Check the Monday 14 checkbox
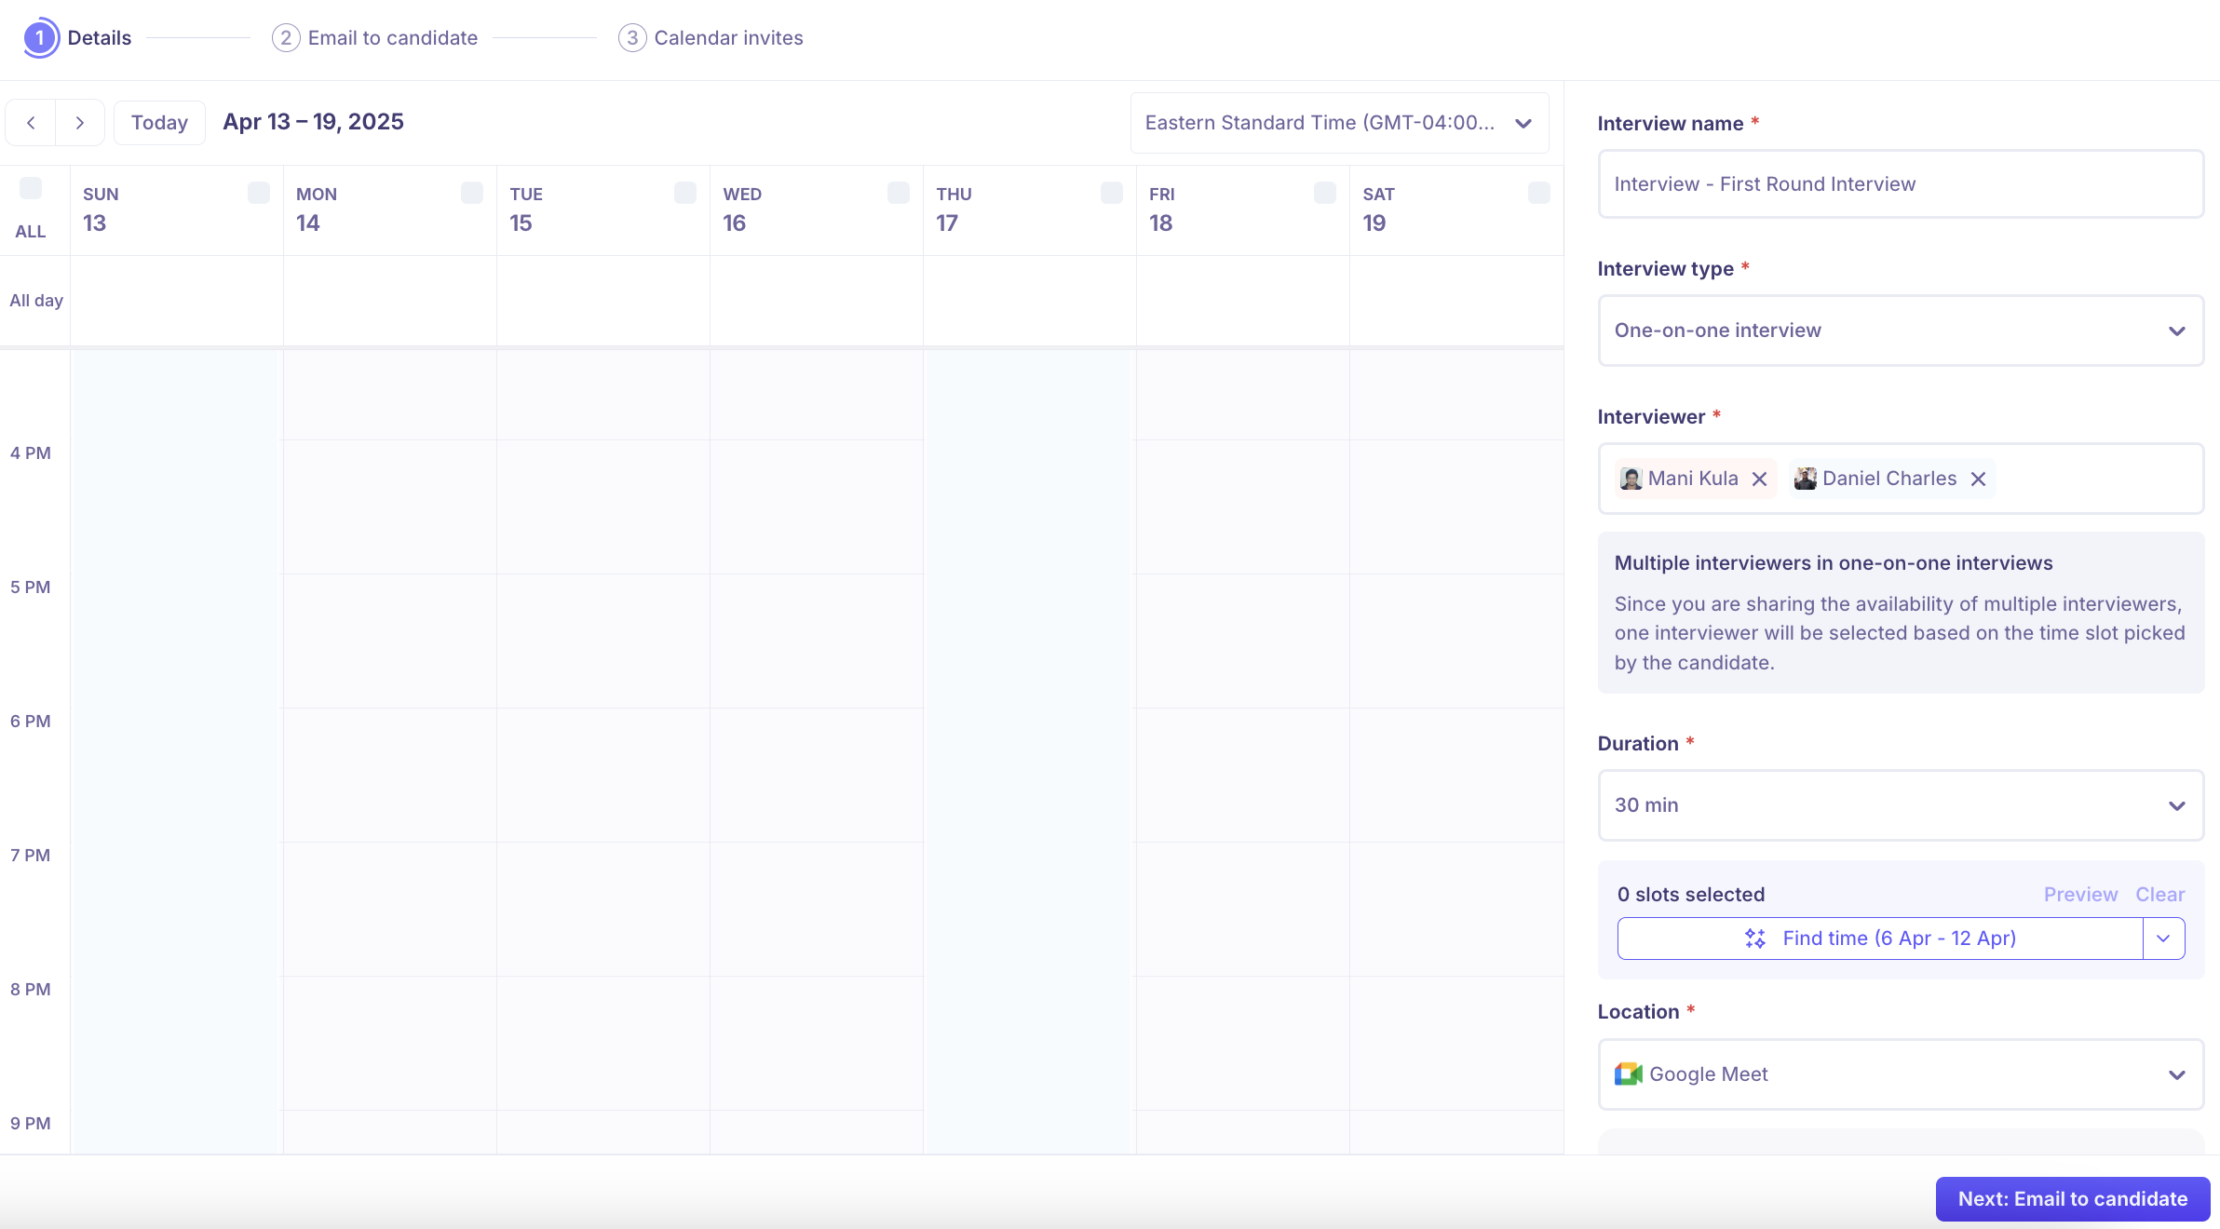 pyautogui.click(x=471, y=193)
